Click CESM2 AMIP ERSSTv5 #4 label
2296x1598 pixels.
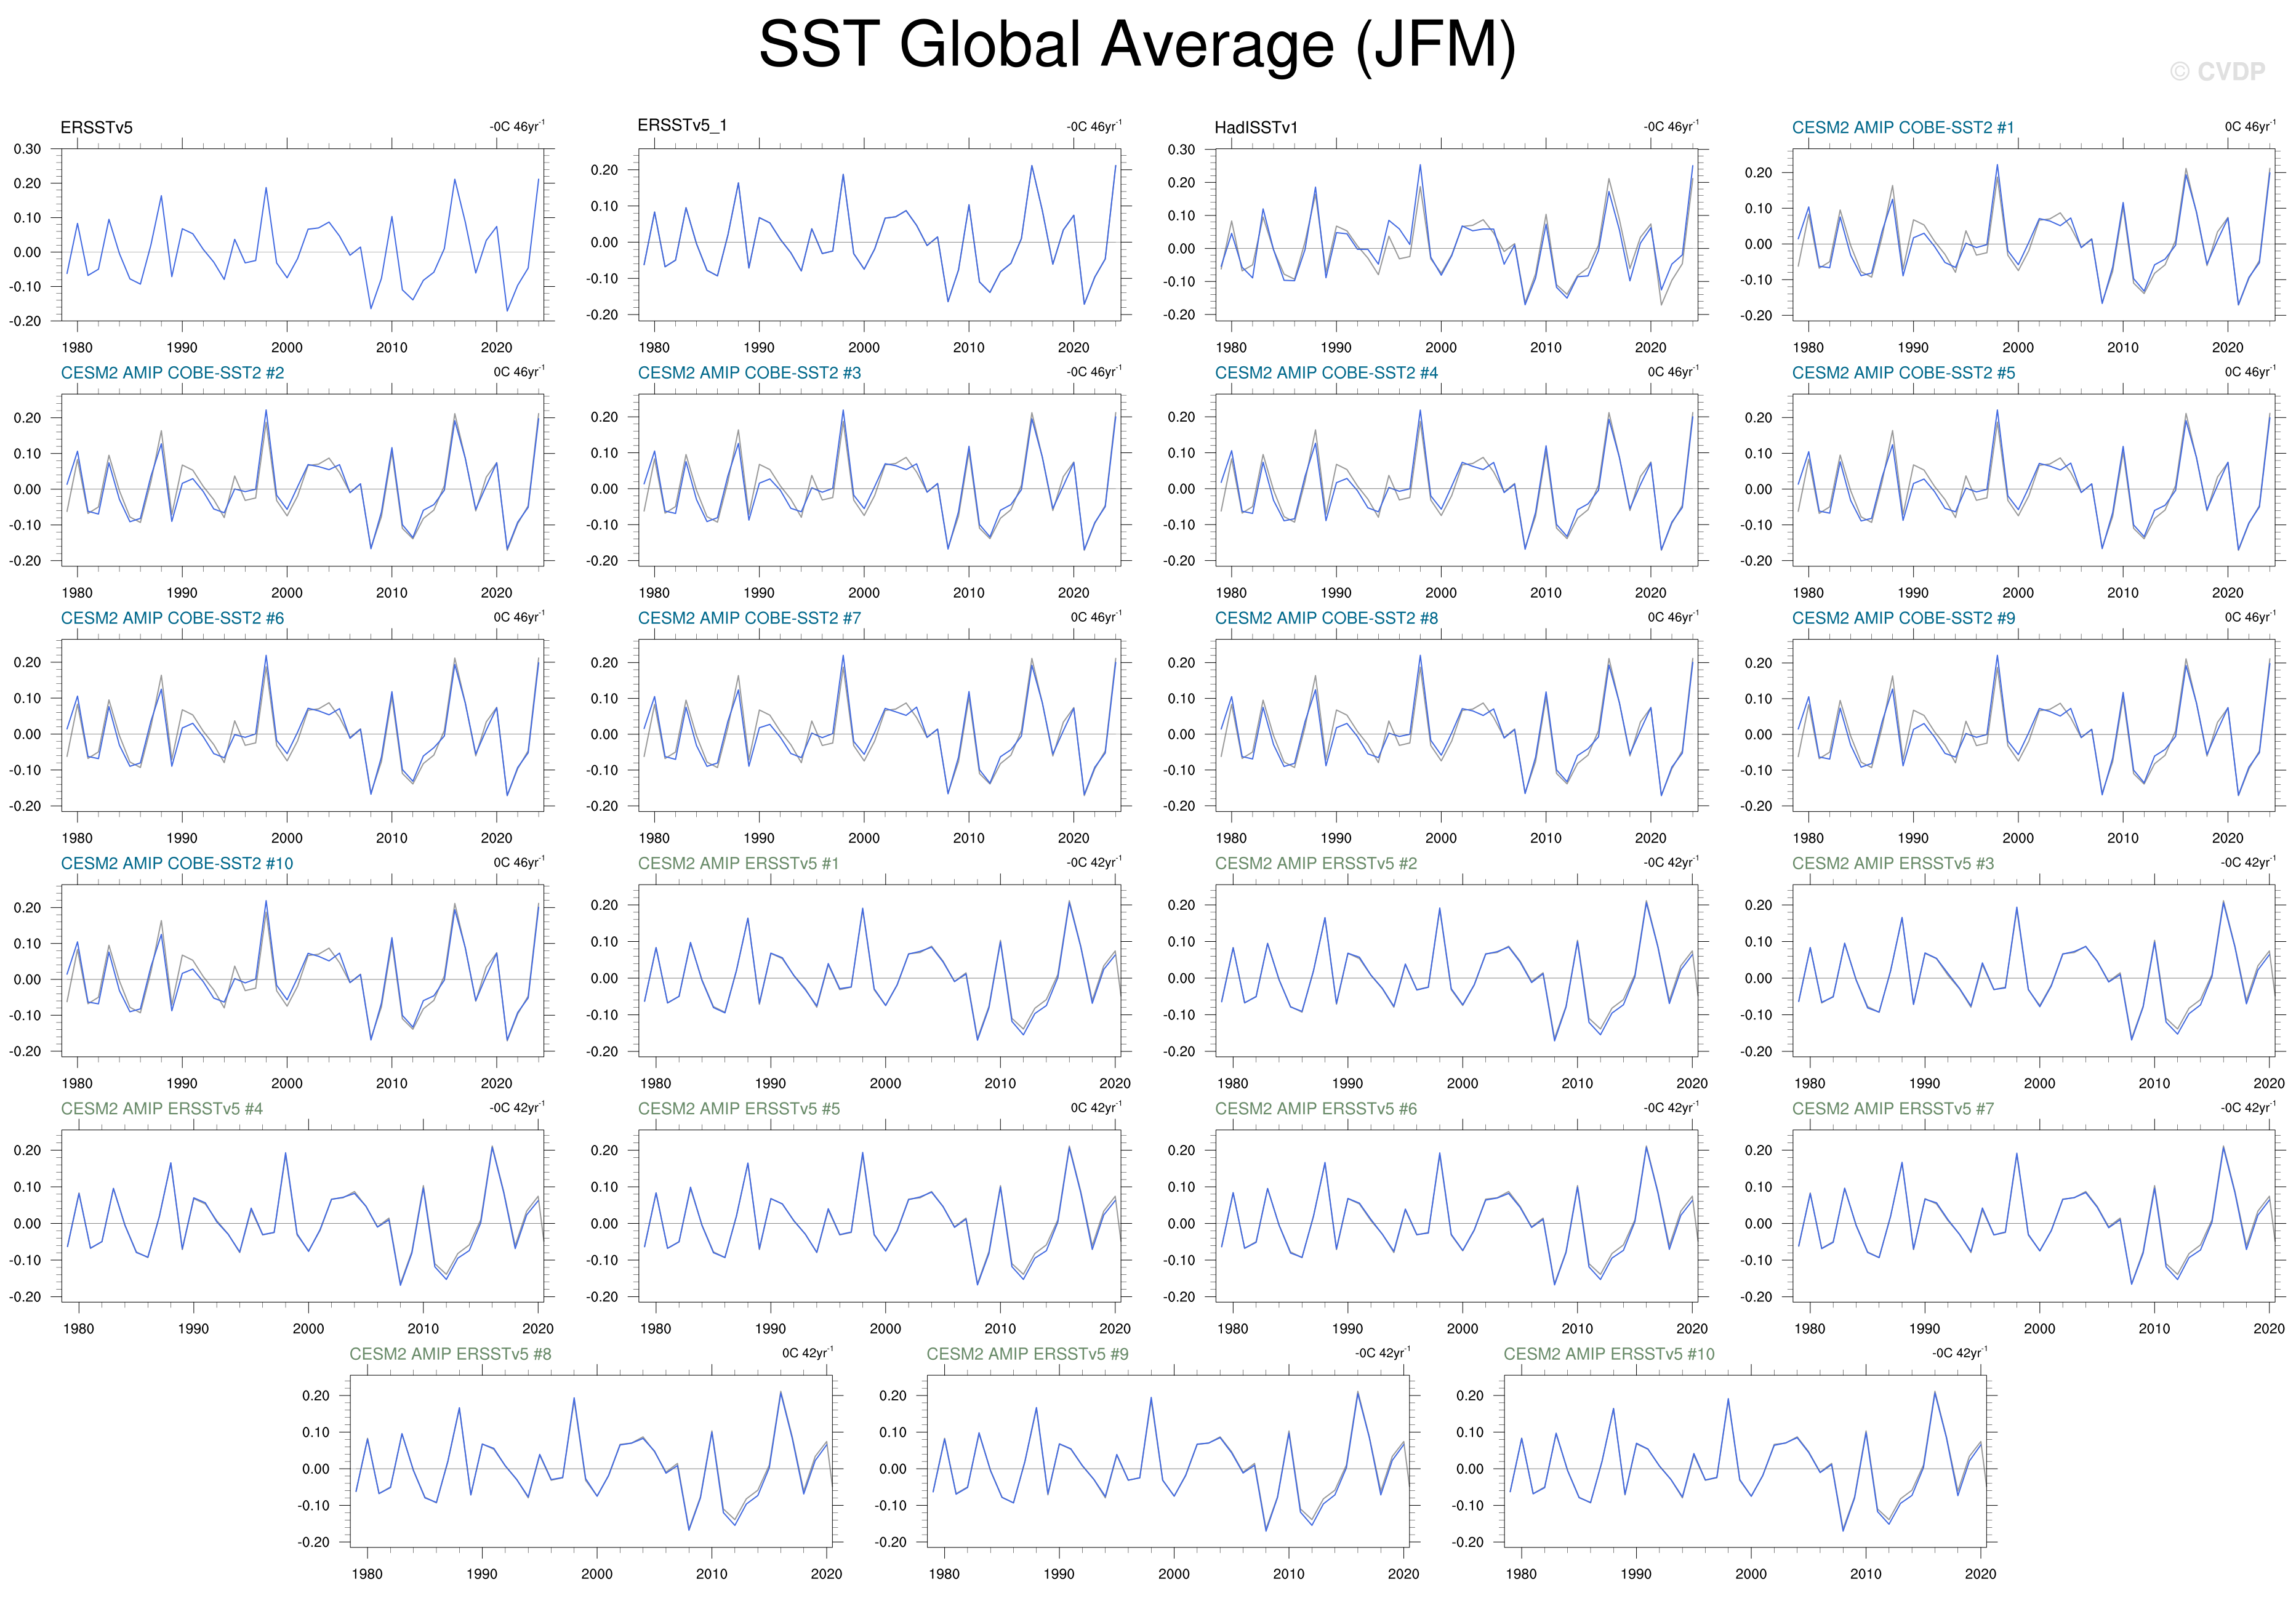click(162, 1108)
